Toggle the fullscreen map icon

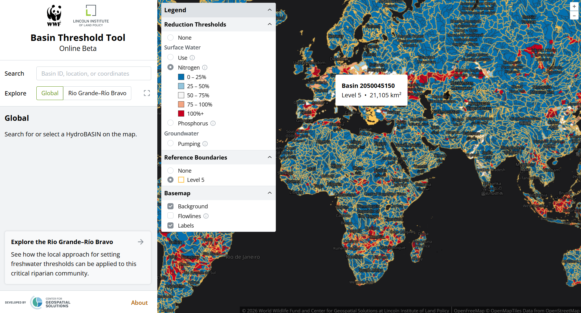147,93
